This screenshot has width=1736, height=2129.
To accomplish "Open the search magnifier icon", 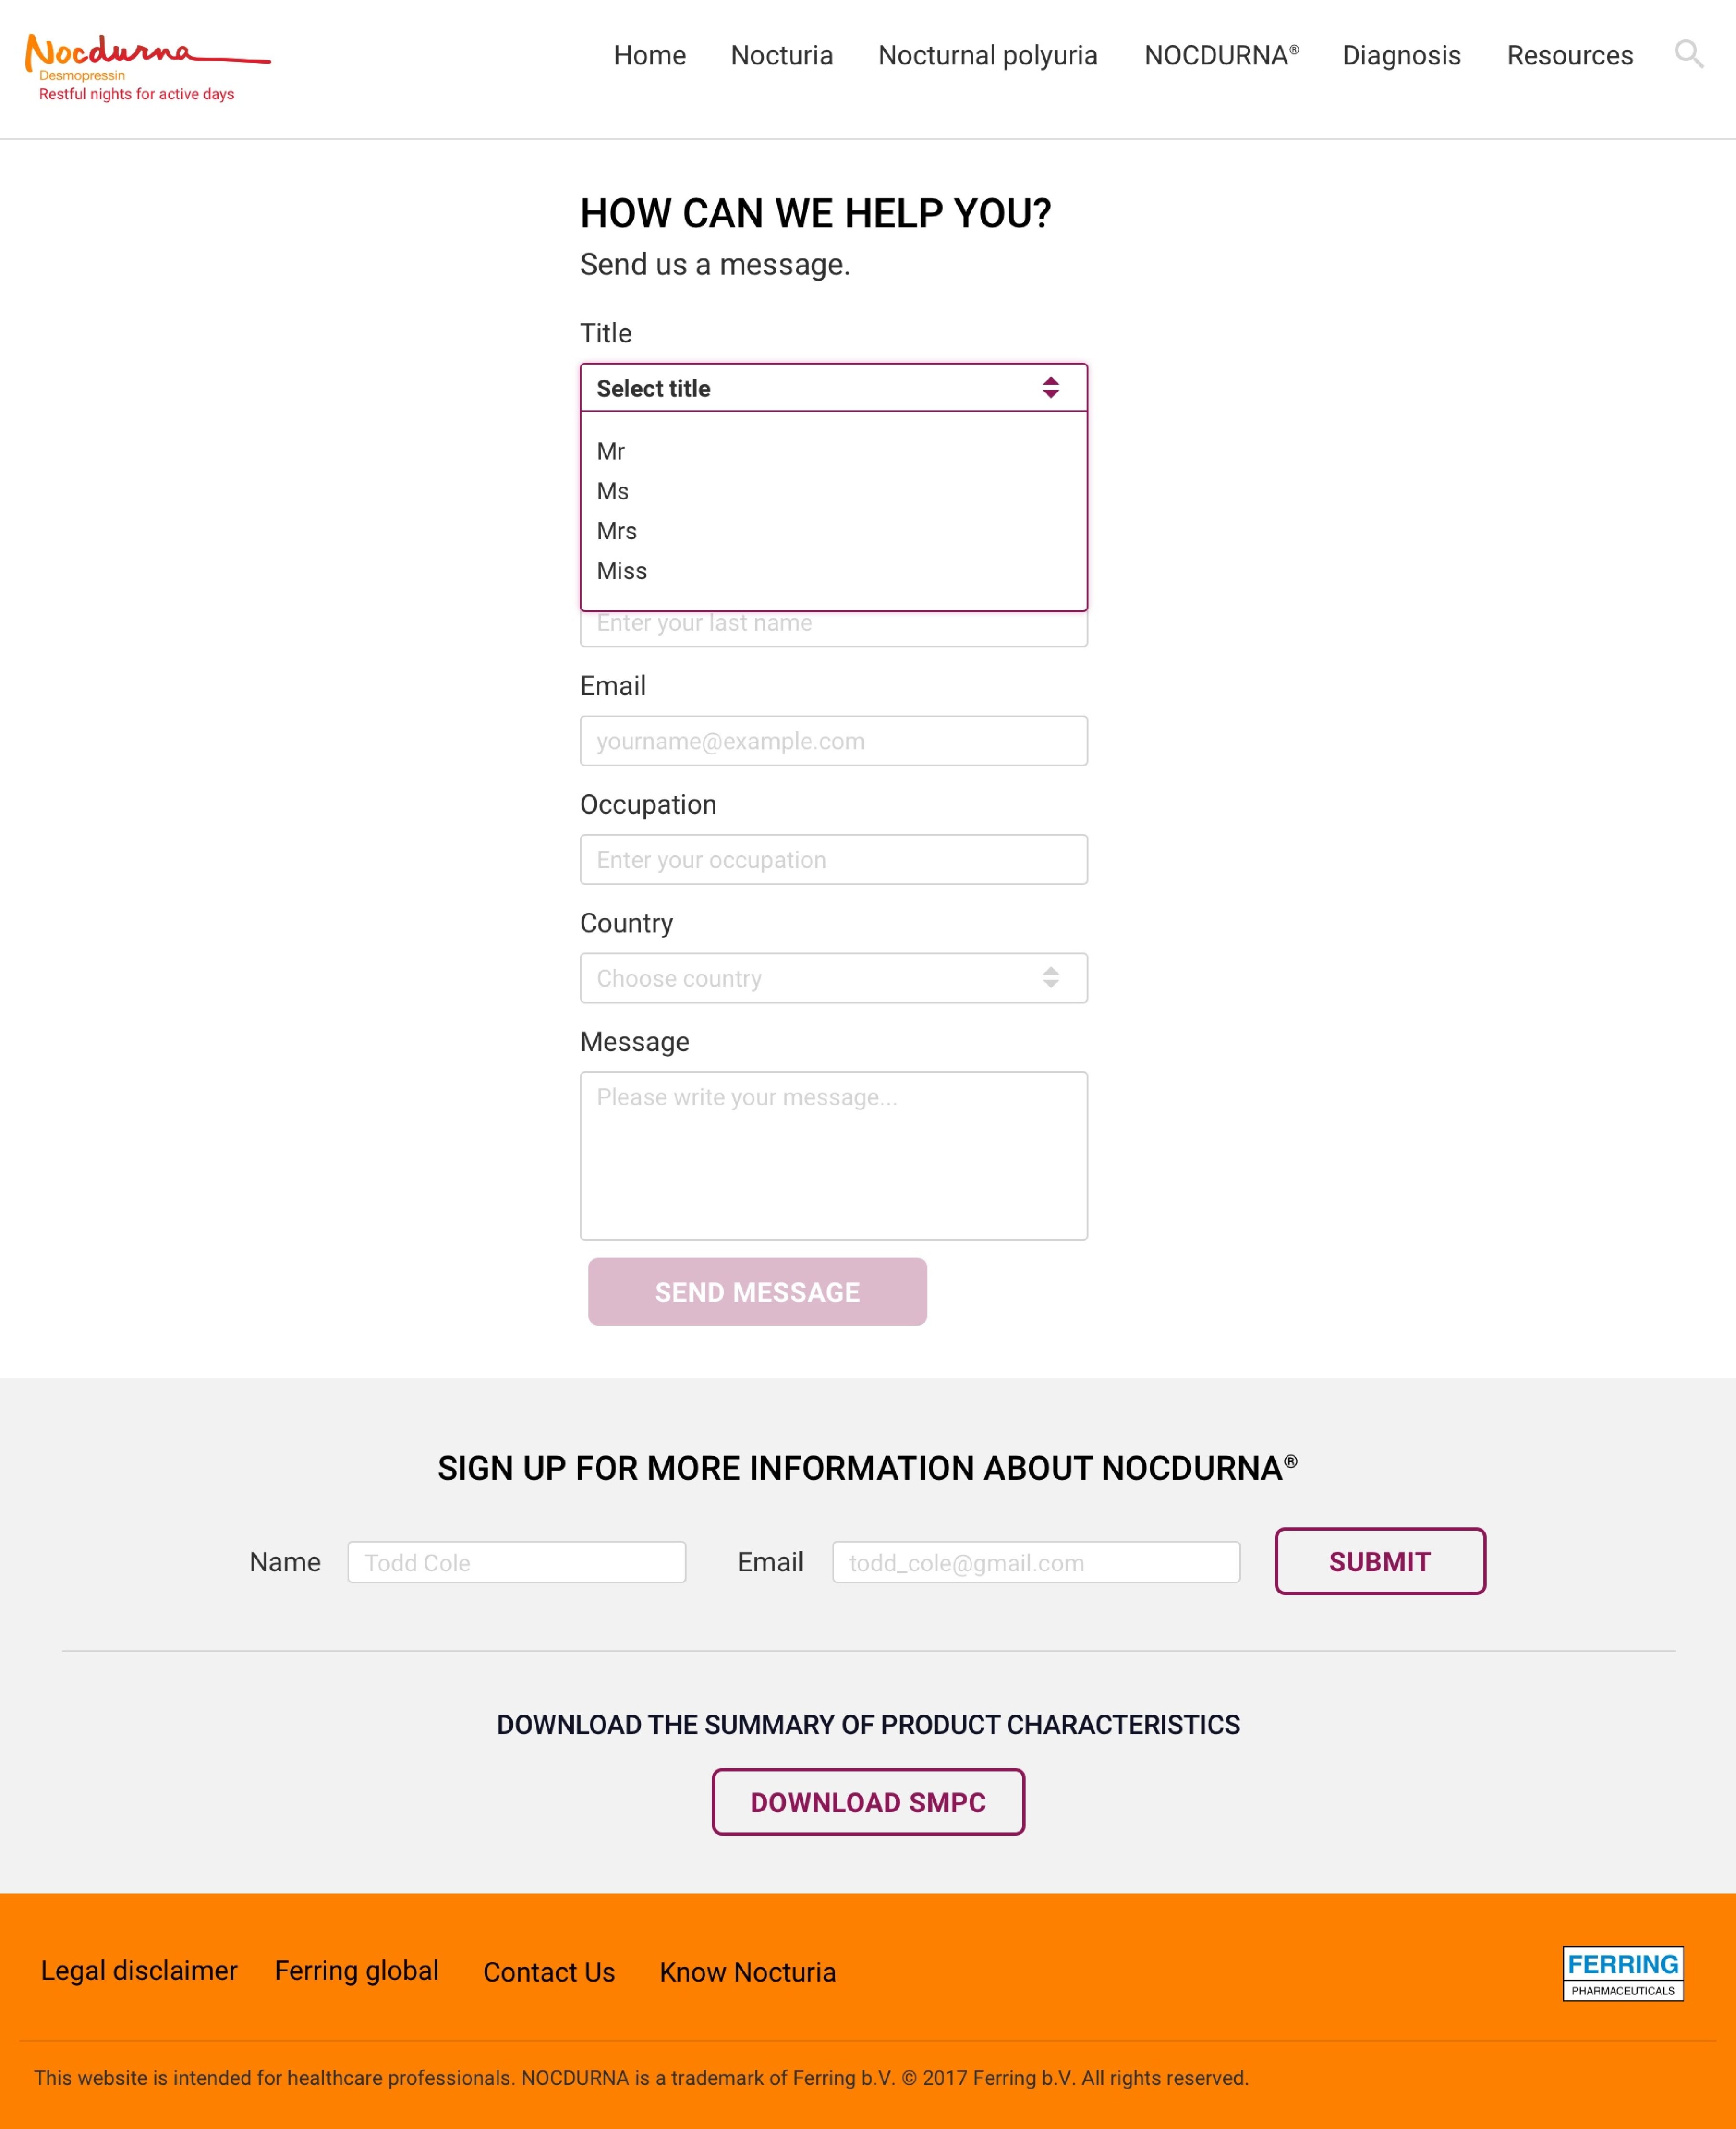I will pos(1688,54).
